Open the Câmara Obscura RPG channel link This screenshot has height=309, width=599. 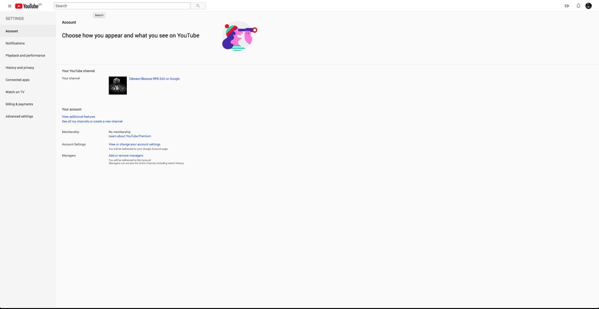click(x=144, y=79)
